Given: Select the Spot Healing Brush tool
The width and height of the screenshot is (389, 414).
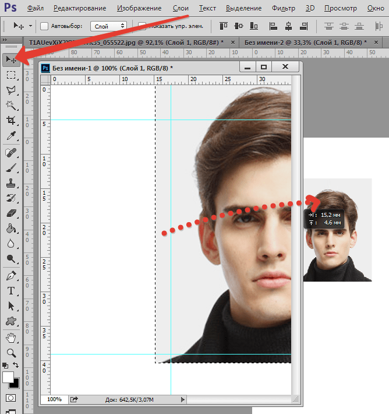Looking at the screenshot, I should pyautogui.click(x=11, y=153).
